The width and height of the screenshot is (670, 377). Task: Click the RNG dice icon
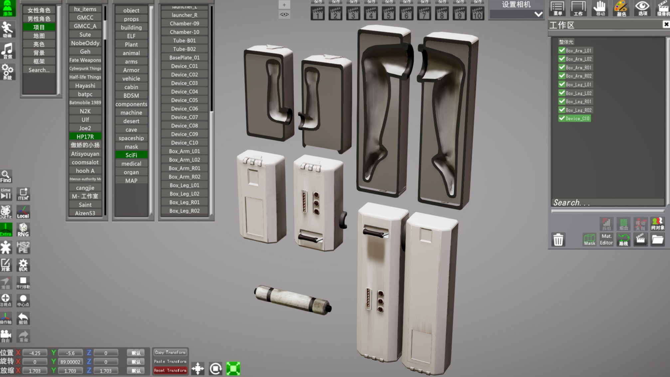point(23,229)
